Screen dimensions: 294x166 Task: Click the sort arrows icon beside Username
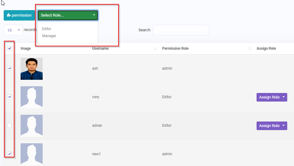pos(155,49)
